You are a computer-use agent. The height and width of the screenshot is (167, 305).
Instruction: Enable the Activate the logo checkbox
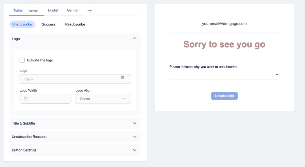pos(22,60)
